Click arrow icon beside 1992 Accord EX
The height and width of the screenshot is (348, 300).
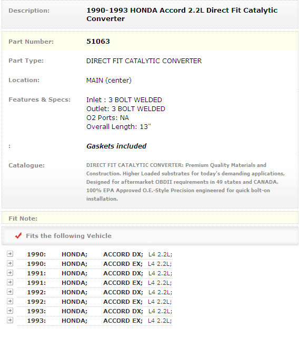10,301
